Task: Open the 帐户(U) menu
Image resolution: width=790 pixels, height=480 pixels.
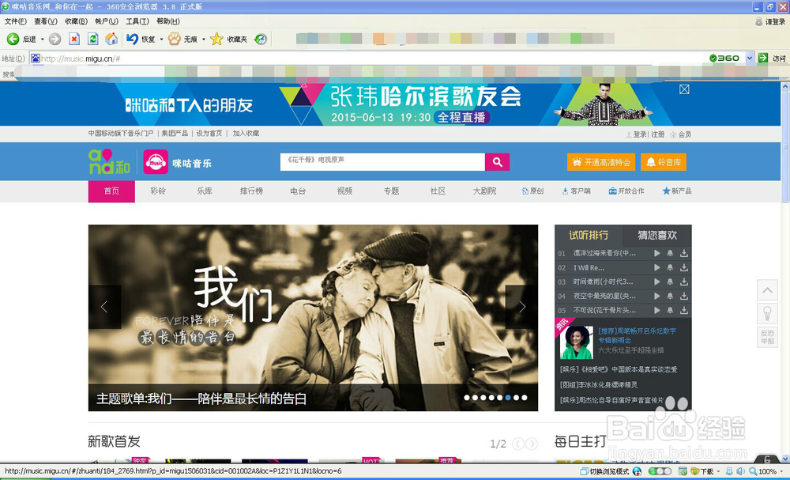Action: 107,21
